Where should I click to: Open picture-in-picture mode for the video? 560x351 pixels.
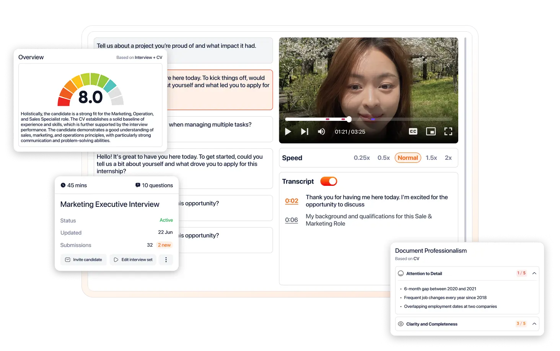coord(431,131)
